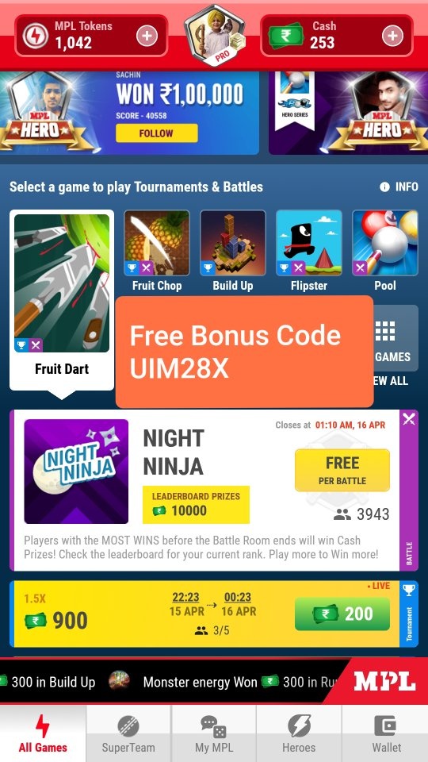Open the Pool game icon

click(x=385, y=243)
